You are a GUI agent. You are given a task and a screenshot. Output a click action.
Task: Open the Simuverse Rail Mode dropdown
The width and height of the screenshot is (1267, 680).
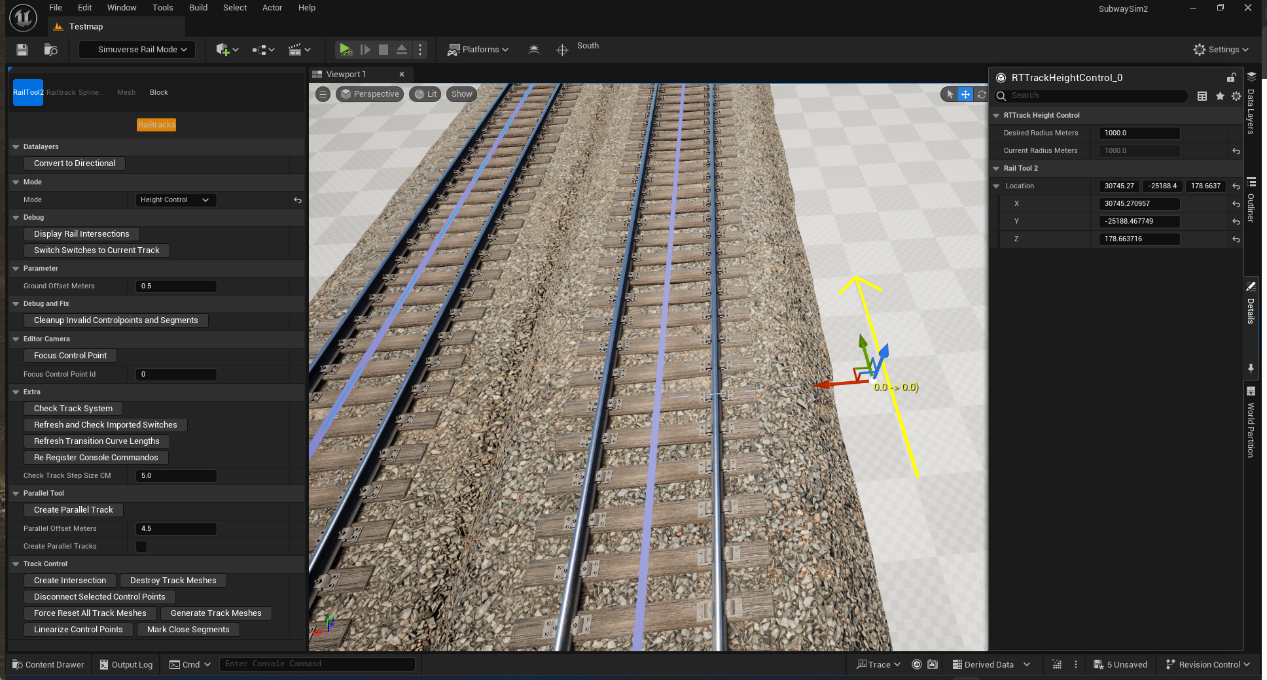pyautogui.click(x=137, y=50)
